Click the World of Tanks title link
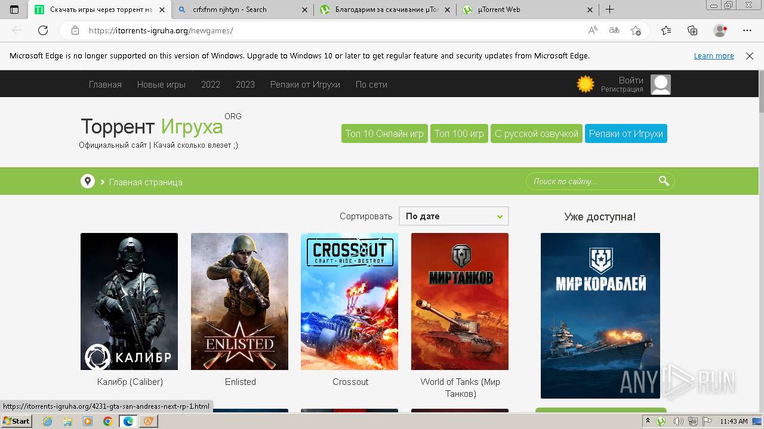The width and height of the screenshot is (764, 429). 460,388
